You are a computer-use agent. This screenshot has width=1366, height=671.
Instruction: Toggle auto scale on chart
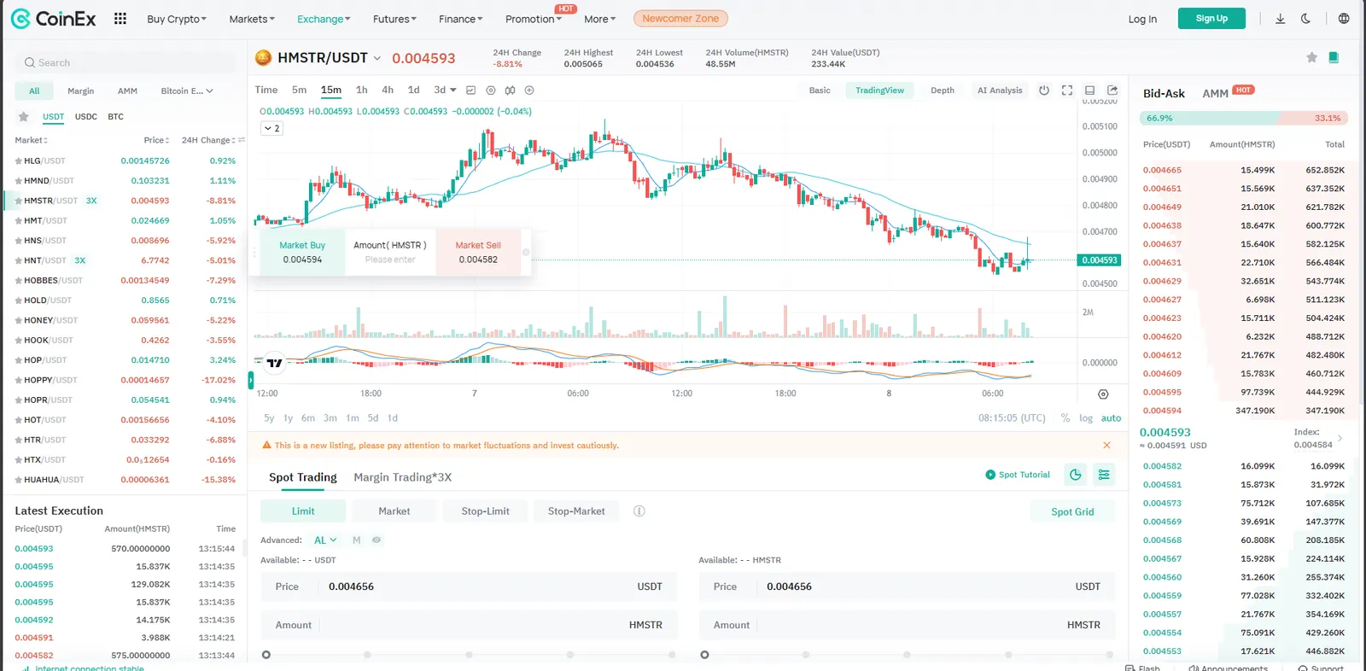tap(1111, 418)
